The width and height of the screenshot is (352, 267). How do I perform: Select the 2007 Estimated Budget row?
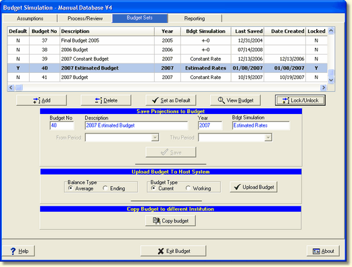pos(168,68)
